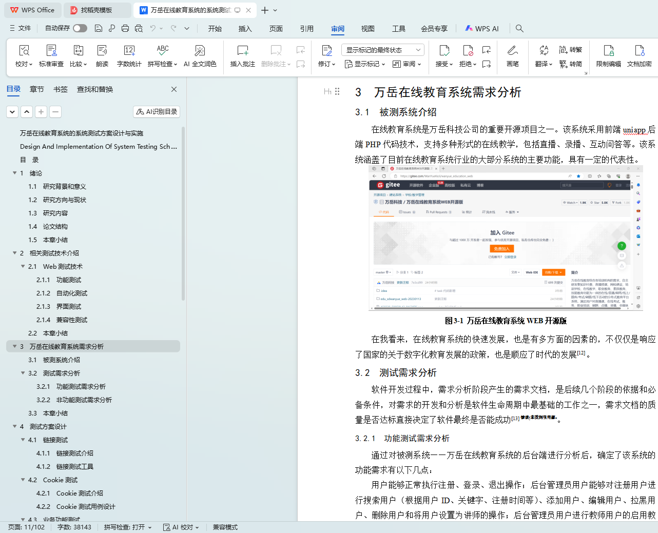Switch to the Bookmarks (书签) panel tab
Image resolution: width=658 pixels, height=533 pixels.
click(x=61, y=89)
